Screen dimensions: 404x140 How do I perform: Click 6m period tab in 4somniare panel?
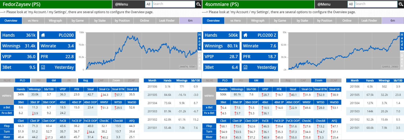pyautogui.click(x=393, y=21)
